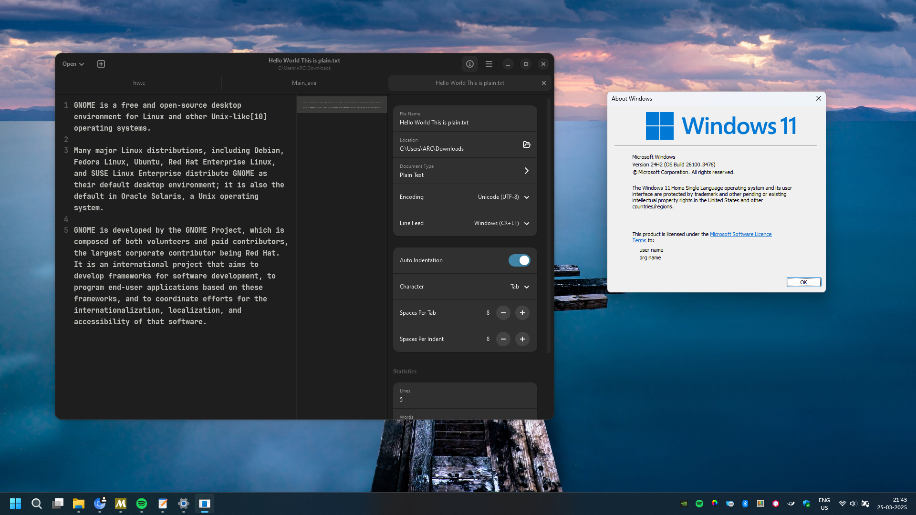Decrease Spaces Per Indent with minus button
Image resolution: width=916 pixels, height=515 pixels.
click(x=503, y=339)
